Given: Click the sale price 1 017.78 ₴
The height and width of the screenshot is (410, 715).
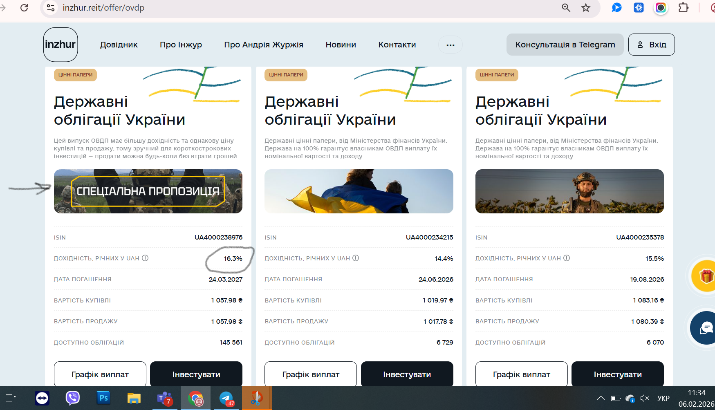Looking at the screenshot, I should [438, 321].
